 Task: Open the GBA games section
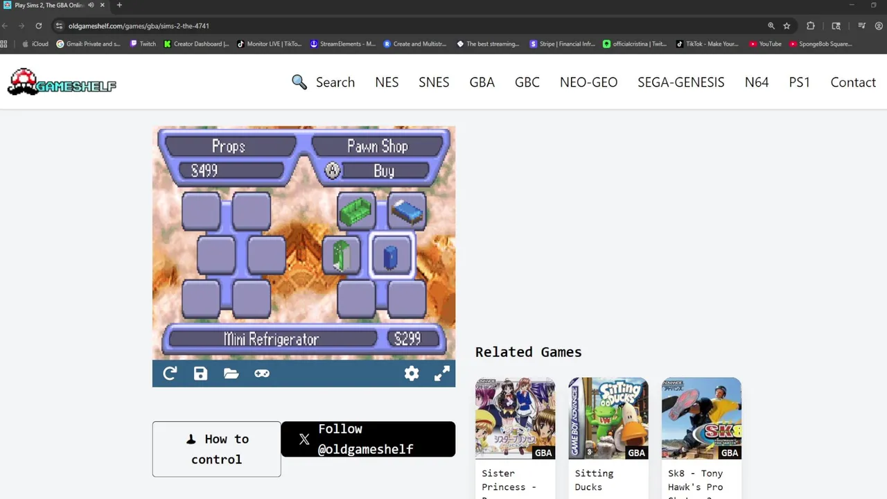coord(482,82)
